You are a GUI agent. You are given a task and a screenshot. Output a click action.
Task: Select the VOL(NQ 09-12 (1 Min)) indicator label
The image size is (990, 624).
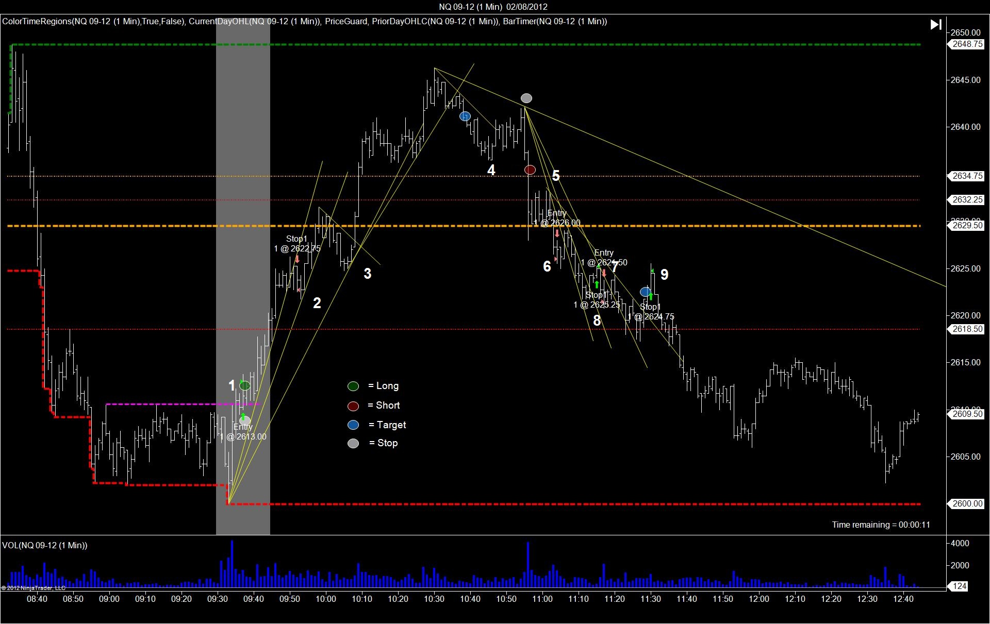click(x=45, y=545)
